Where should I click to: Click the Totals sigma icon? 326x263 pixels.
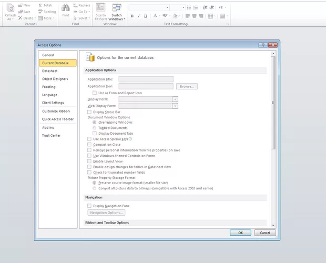click(40, 5)
